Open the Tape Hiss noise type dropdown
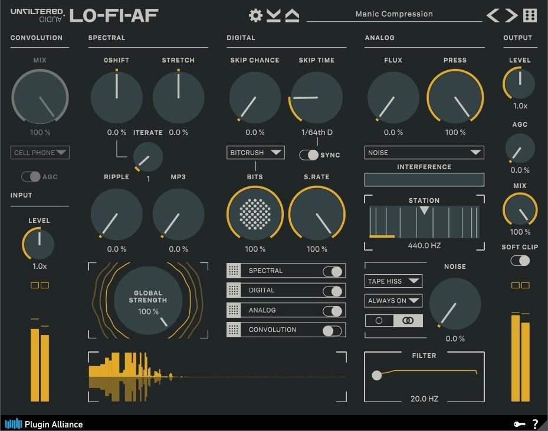Image resolution: width=548 pixels, height=431 pixels. 393,281
